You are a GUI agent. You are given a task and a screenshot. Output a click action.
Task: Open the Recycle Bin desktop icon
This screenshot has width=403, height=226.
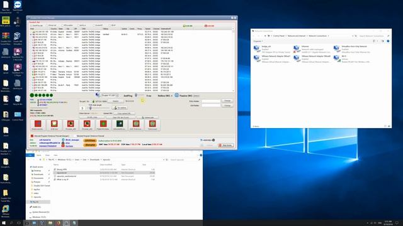[x=18, y=100]
